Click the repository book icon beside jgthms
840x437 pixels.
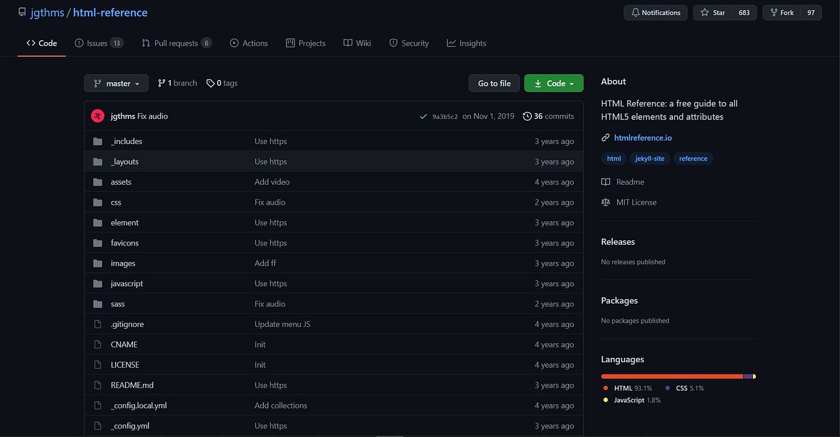point(22,11)
